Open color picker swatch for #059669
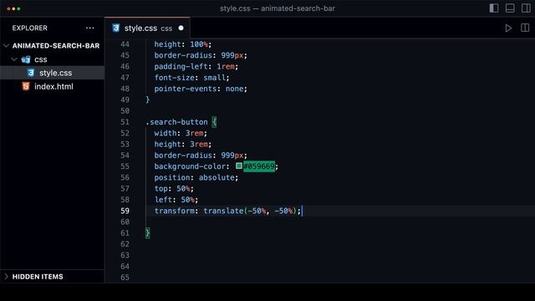Screen dimensions: 535x301 click(239, 166)
